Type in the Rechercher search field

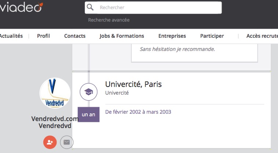point(158,7)
